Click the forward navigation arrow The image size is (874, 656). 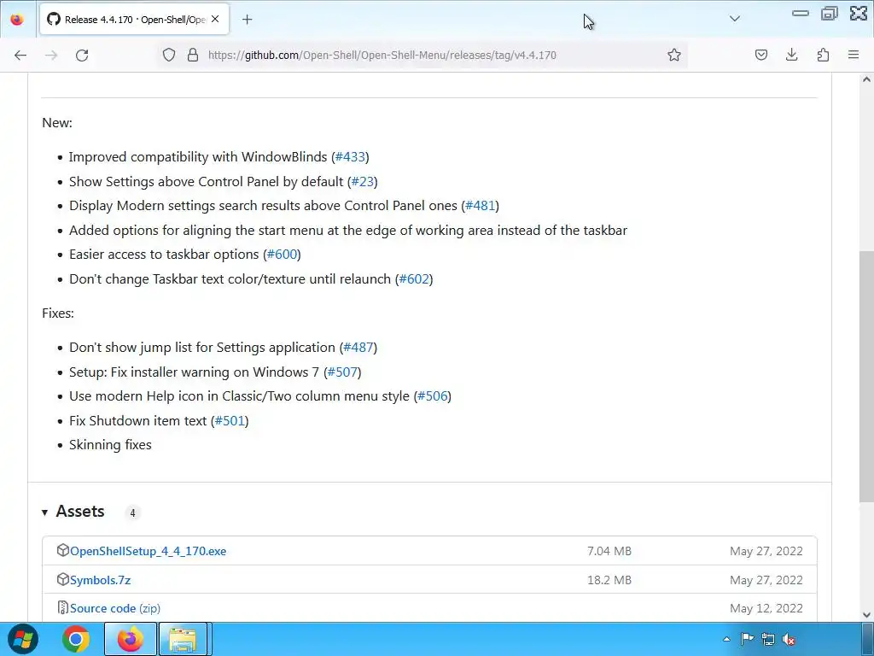pyautogui.click(x=51, y=55)
